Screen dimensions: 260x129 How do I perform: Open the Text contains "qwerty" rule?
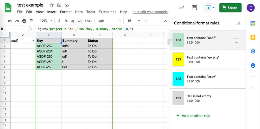(x=208, y=60)
